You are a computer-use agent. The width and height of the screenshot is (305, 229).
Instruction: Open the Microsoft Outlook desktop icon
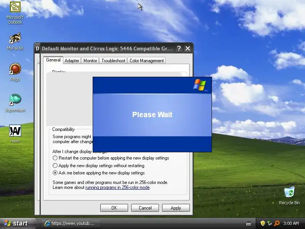click(x=15, y=13)
